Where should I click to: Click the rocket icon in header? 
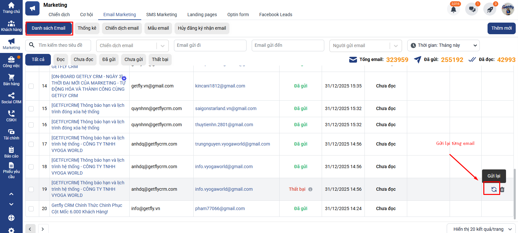490,9
